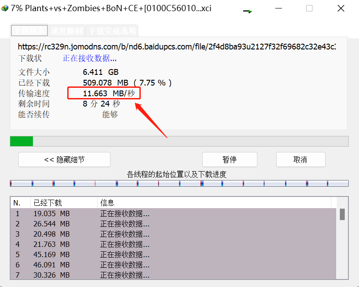This screenshot has height=287, width=359.
Task: Click the thread segments progress strip
Action: (x=179, y=184)
